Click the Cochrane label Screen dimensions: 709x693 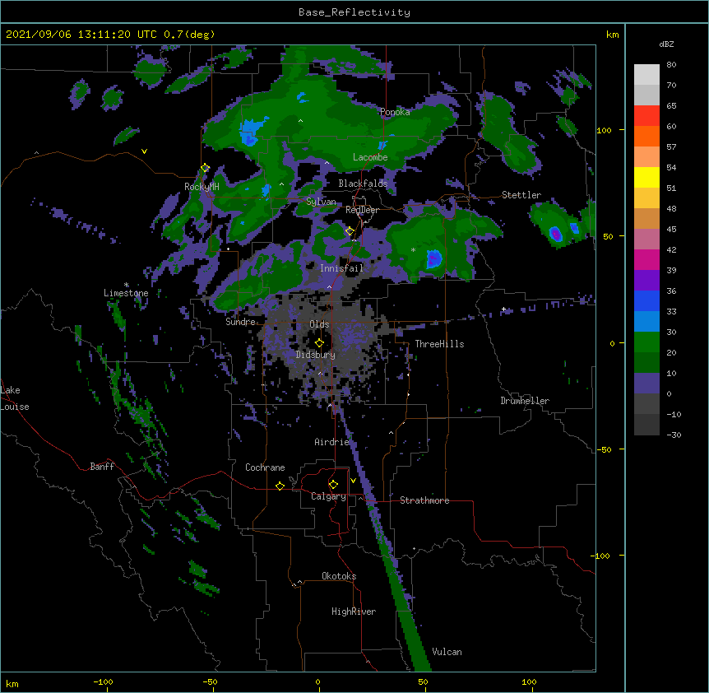point(265,467)
